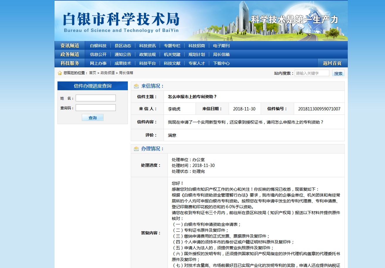Click the 查询 button in progress query

(x=93, y=118)
